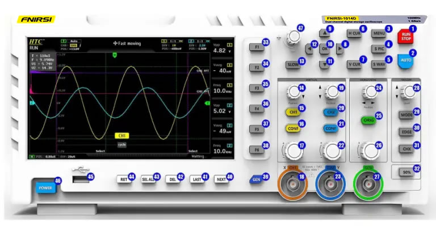Open the MENU button
436x227 pixels.
tap(379, 34)
